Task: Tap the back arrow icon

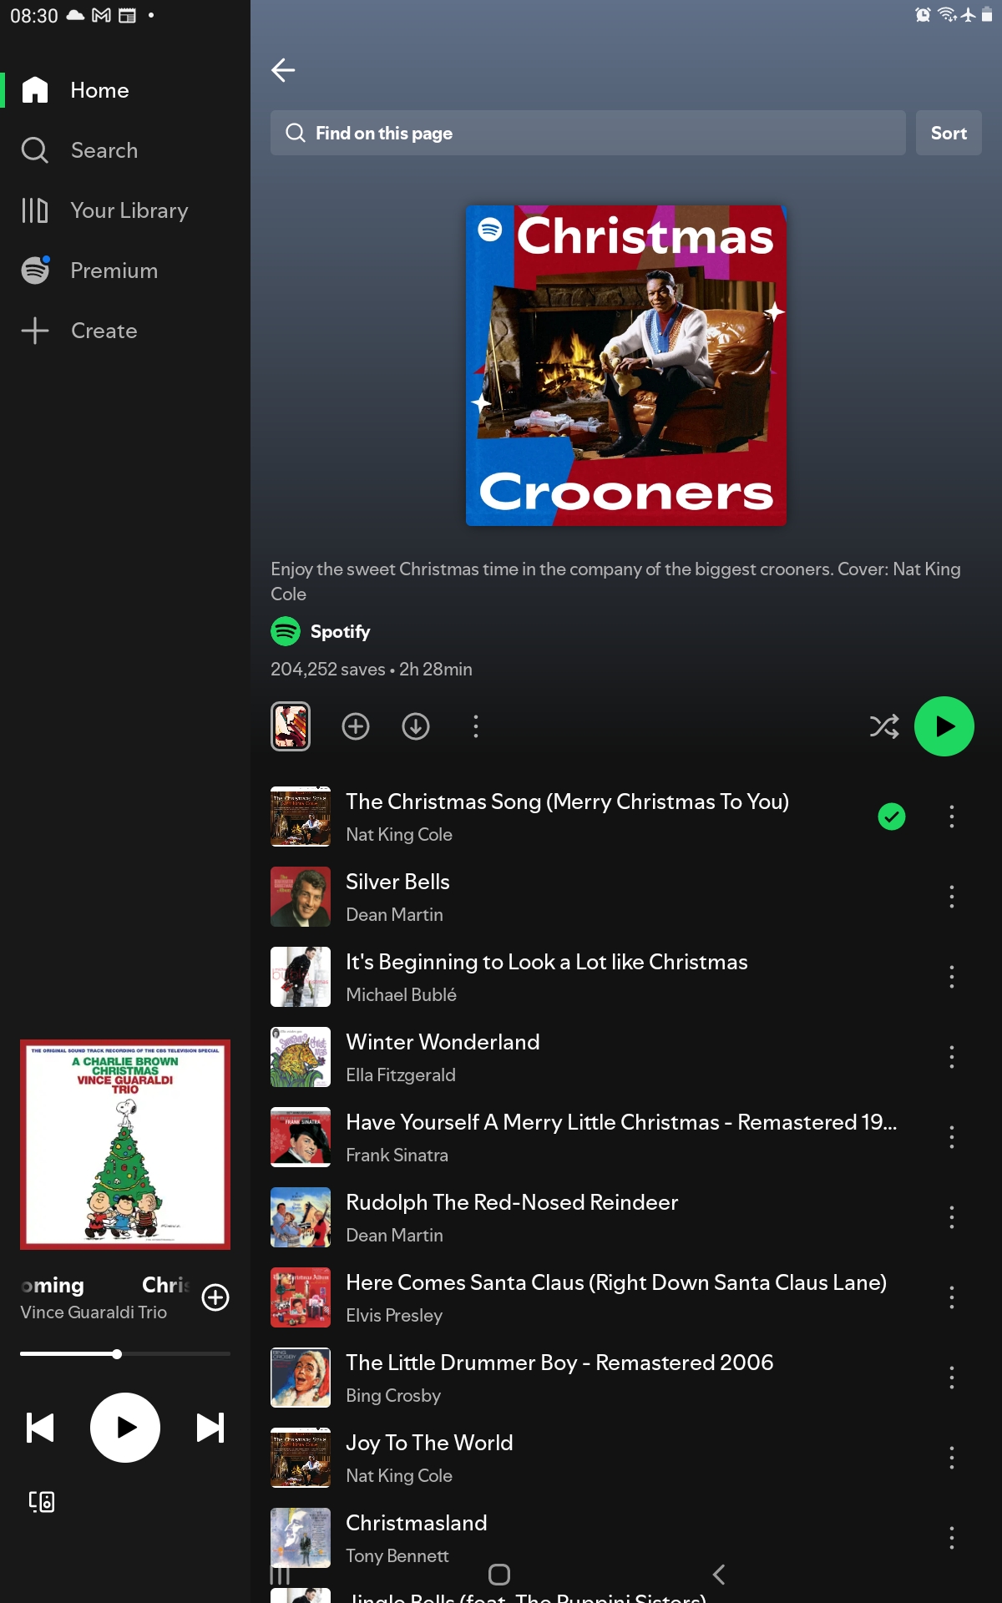Action: [283, 70]
